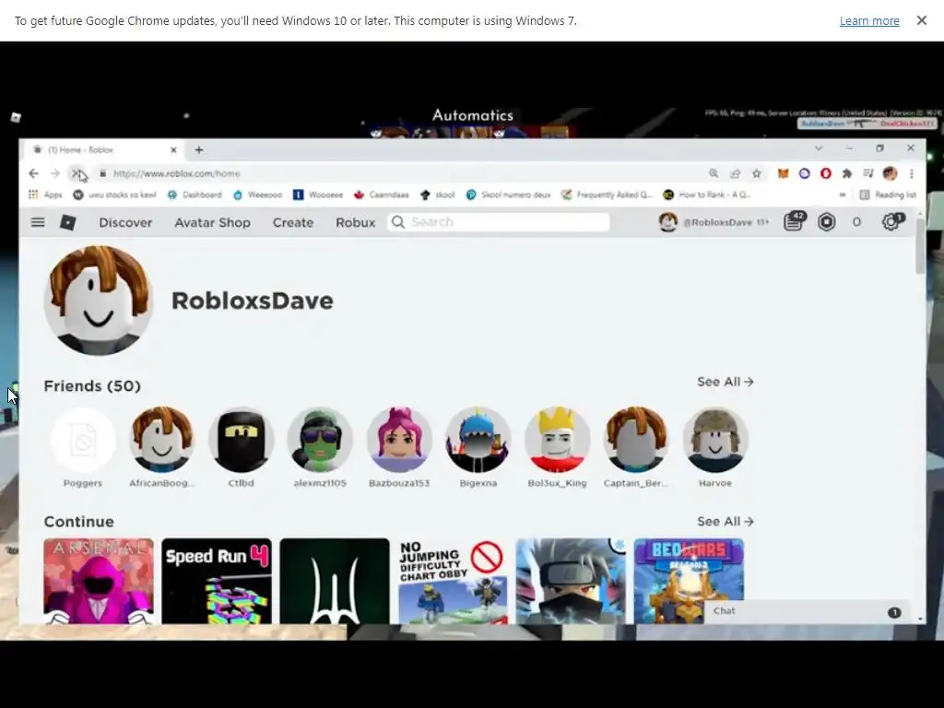Image resolution: width=944 pixels, height=708 pixels.
Task: Open friend Bazbouza153 avatar
Action: pyautogui.click(x=399, y=440)
